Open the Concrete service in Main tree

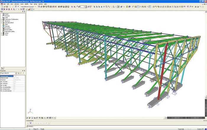click(x=7, y=26)
